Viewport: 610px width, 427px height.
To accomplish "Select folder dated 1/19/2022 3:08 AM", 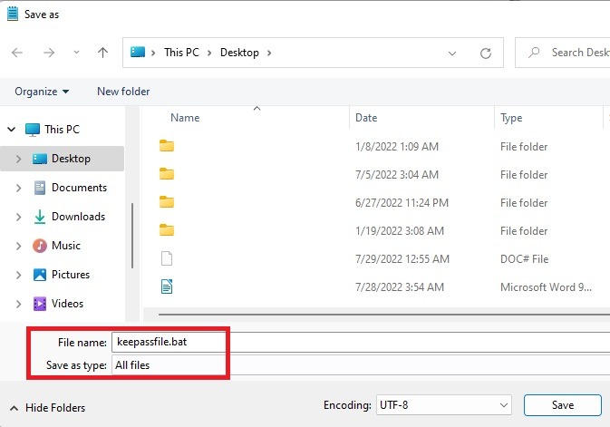I will click(x=167, y=230).
